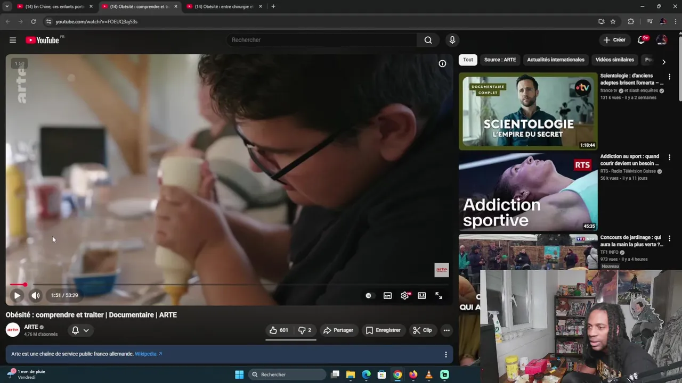The height and width of the screenshot is (383, 682).
Task: Click the address bar URL
Action: coord(96,21)
